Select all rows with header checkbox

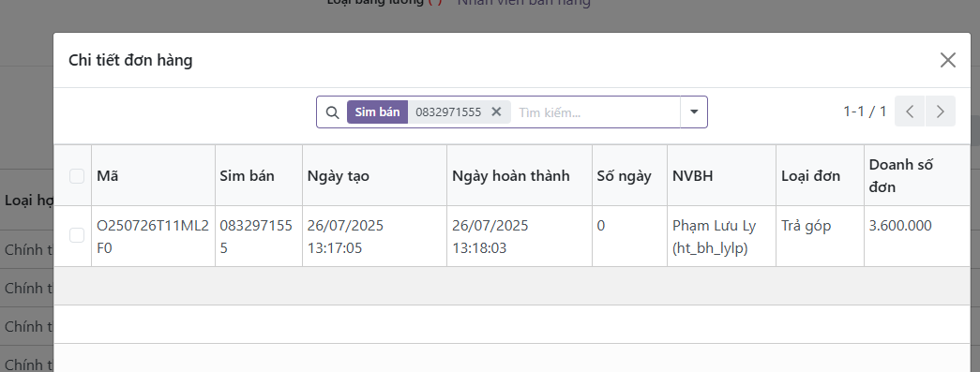(x=77, y=176)
